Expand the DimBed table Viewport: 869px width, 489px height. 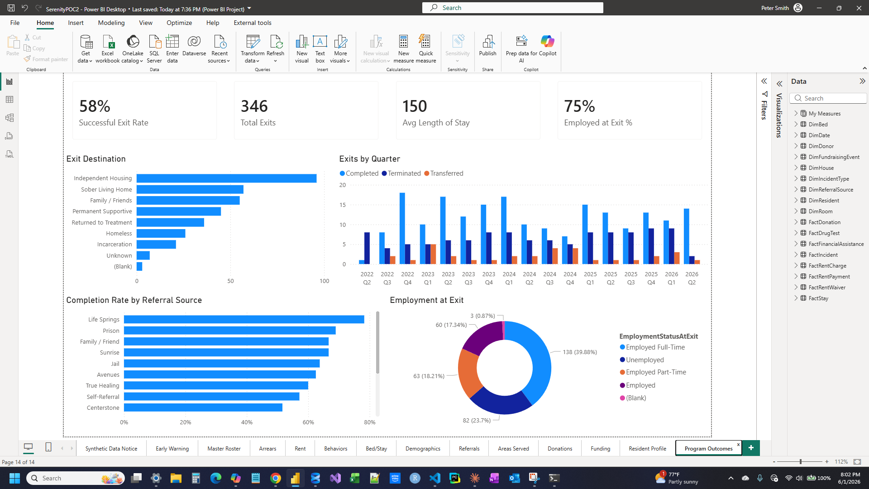pyautogui.click(x=796, y=124)
